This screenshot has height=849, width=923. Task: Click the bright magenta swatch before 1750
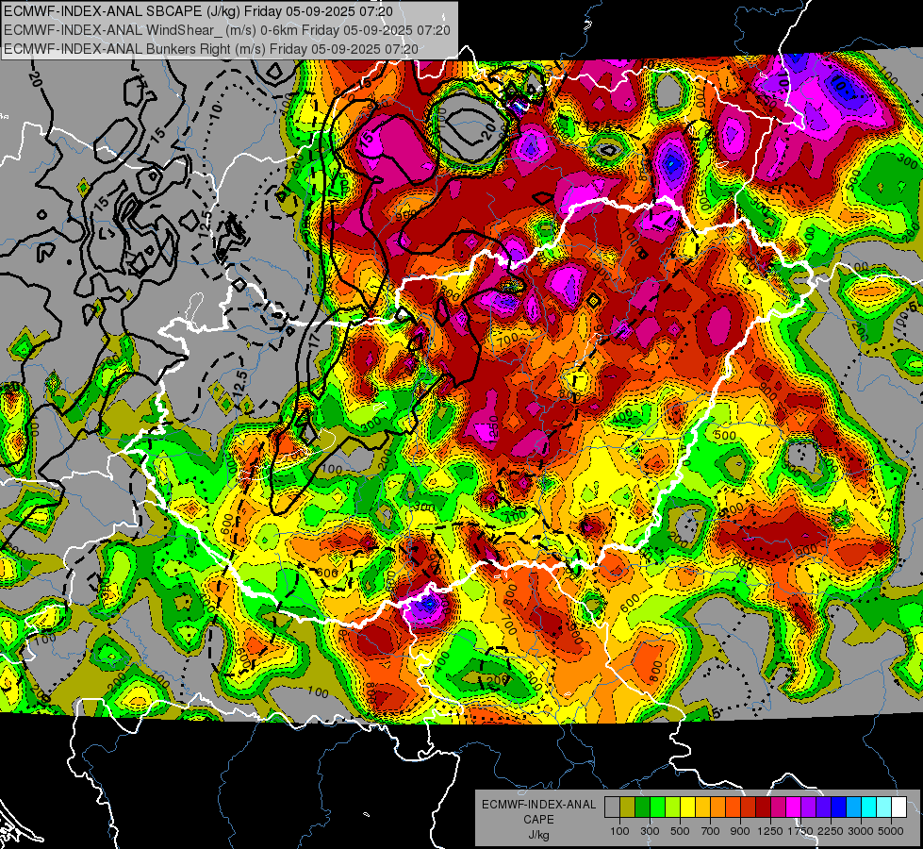[x=794, y=807]
